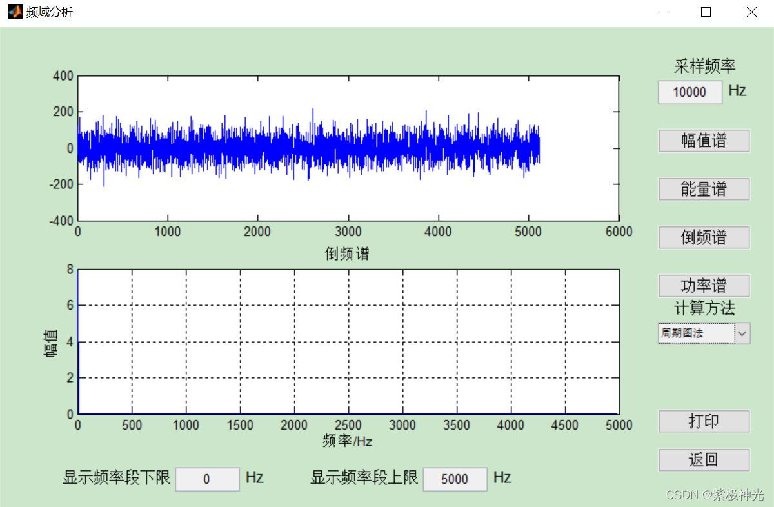The image size is (774, 507).
Task: Calculate the 功率谱 power spectrum
Action: [704, 286]
